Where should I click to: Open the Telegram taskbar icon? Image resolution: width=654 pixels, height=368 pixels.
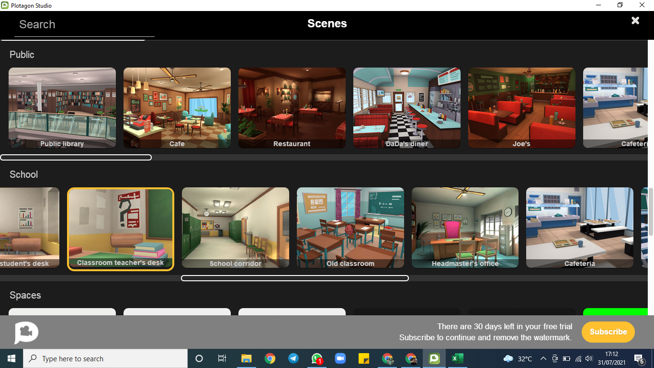pyautogui.click(x=293, y=358)
